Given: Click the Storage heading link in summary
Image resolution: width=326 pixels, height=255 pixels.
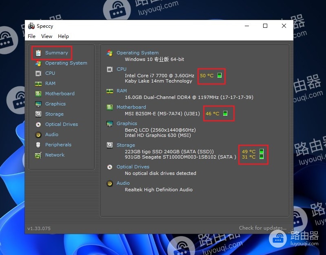Looking at the screenshot, I should click(126, 145).
